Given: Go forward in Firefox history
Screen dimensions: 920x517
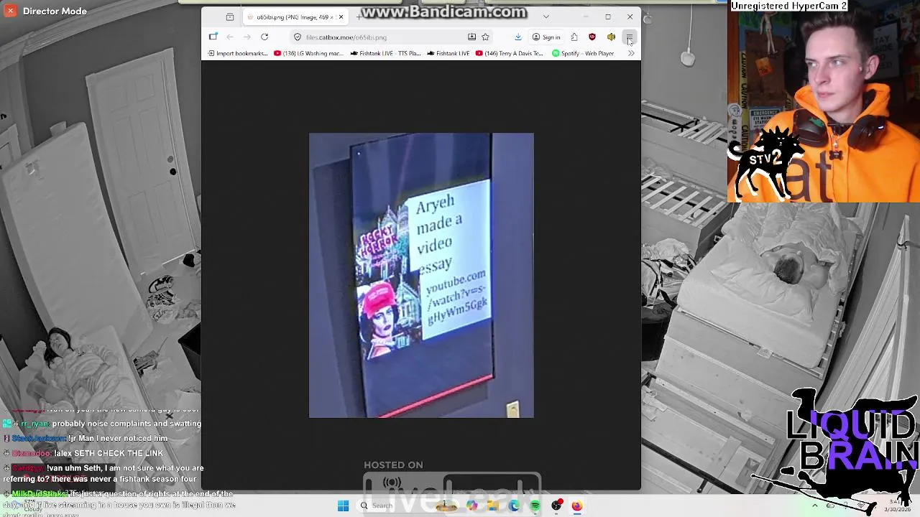Looking at the screenshot, I should point(247,37).
